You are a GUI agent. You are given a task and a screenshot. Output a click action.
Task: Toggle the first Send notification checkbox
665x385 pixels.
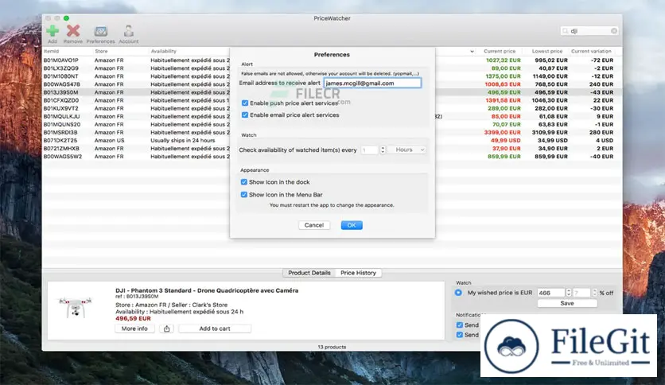click(x=459, y=325)
